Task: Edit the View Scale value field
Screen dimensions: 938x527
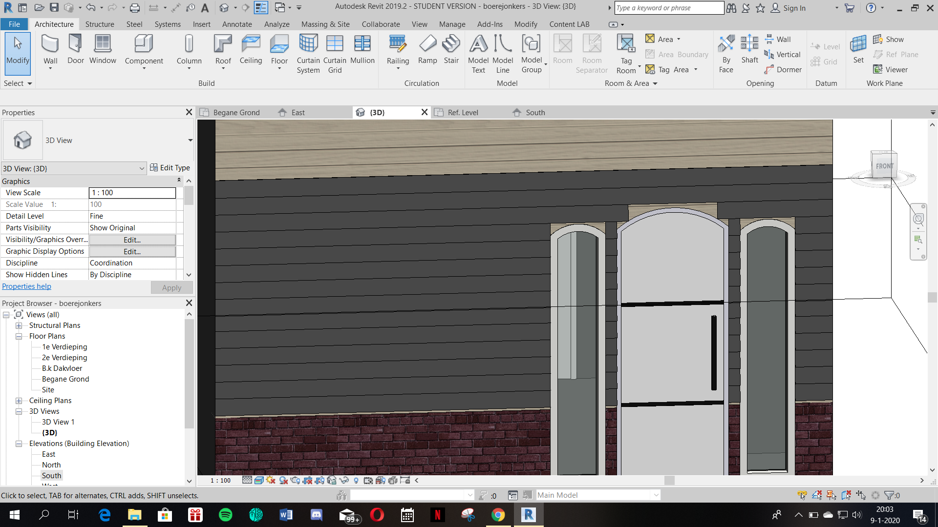Action: tap(132, 192)
